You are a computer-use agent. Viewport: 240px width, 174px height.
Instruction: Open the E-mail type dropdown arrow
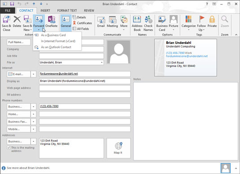pyautogui.click(x=33, y=74)
